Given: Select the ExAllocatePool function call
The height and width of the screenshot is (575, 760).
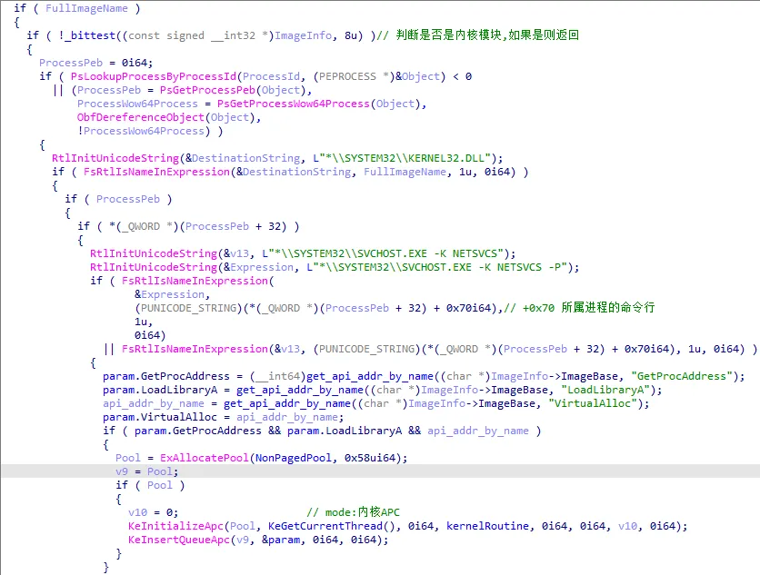Looking at the screenshot, I should tap(204, 458).
